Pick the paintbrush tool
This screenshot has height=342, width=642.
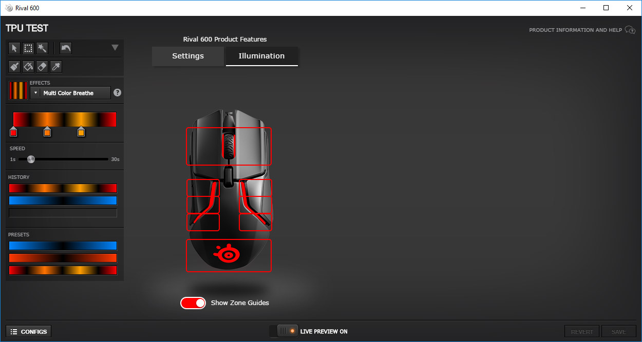[x=14, y=67]
